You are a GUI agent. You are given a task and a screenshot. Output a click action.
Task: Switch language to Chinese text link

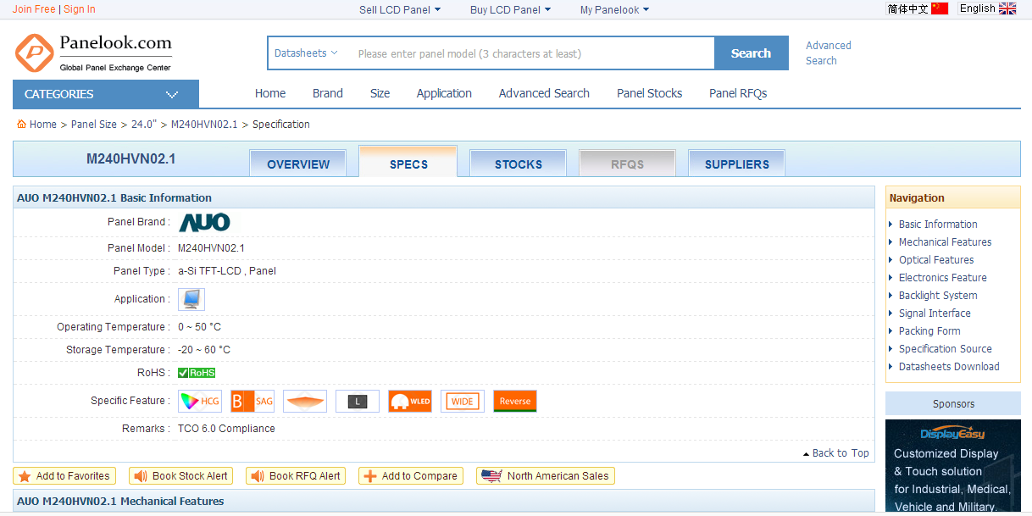click(x=907, y=8)
